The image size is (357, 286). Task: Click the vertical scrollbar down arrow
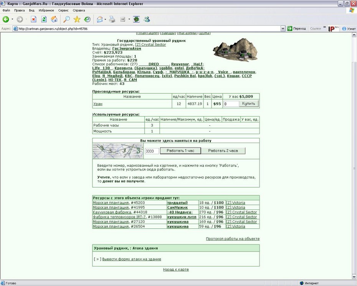(x=354, y=277)
